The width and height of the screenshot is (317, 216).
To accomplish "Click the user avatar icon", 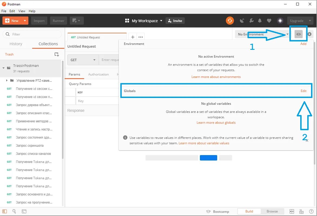I will pyautogui.click(x=280, y=21).
